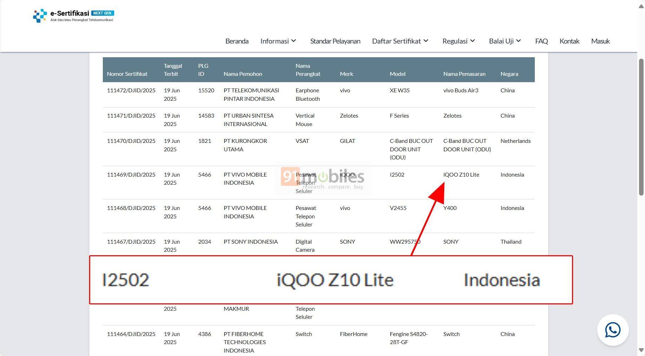Click the Digital Camera device cell
This screenshot has width=645, height=356.
pos(305,246)
